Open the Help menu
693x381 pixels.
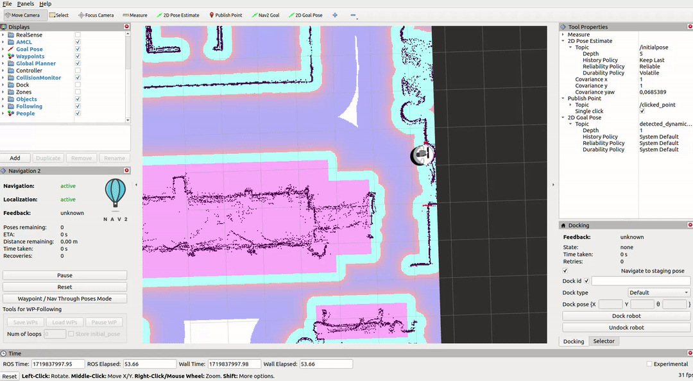45,4
